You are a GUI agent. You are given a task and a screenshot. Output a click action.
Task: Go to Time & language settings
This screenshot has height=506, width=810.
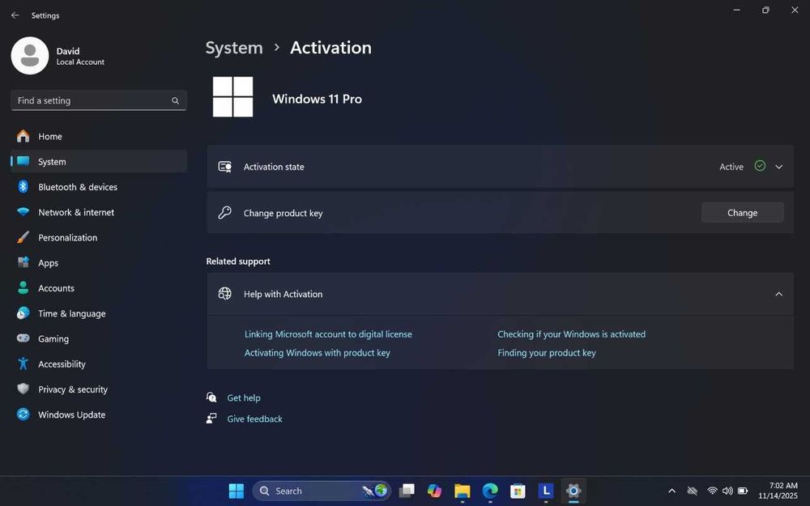(99, 313)
